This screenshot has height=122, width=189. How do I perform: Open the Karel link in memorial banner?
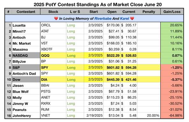(125, 19)
